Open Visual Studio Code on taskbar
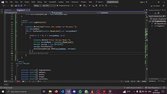 point(62,92)
